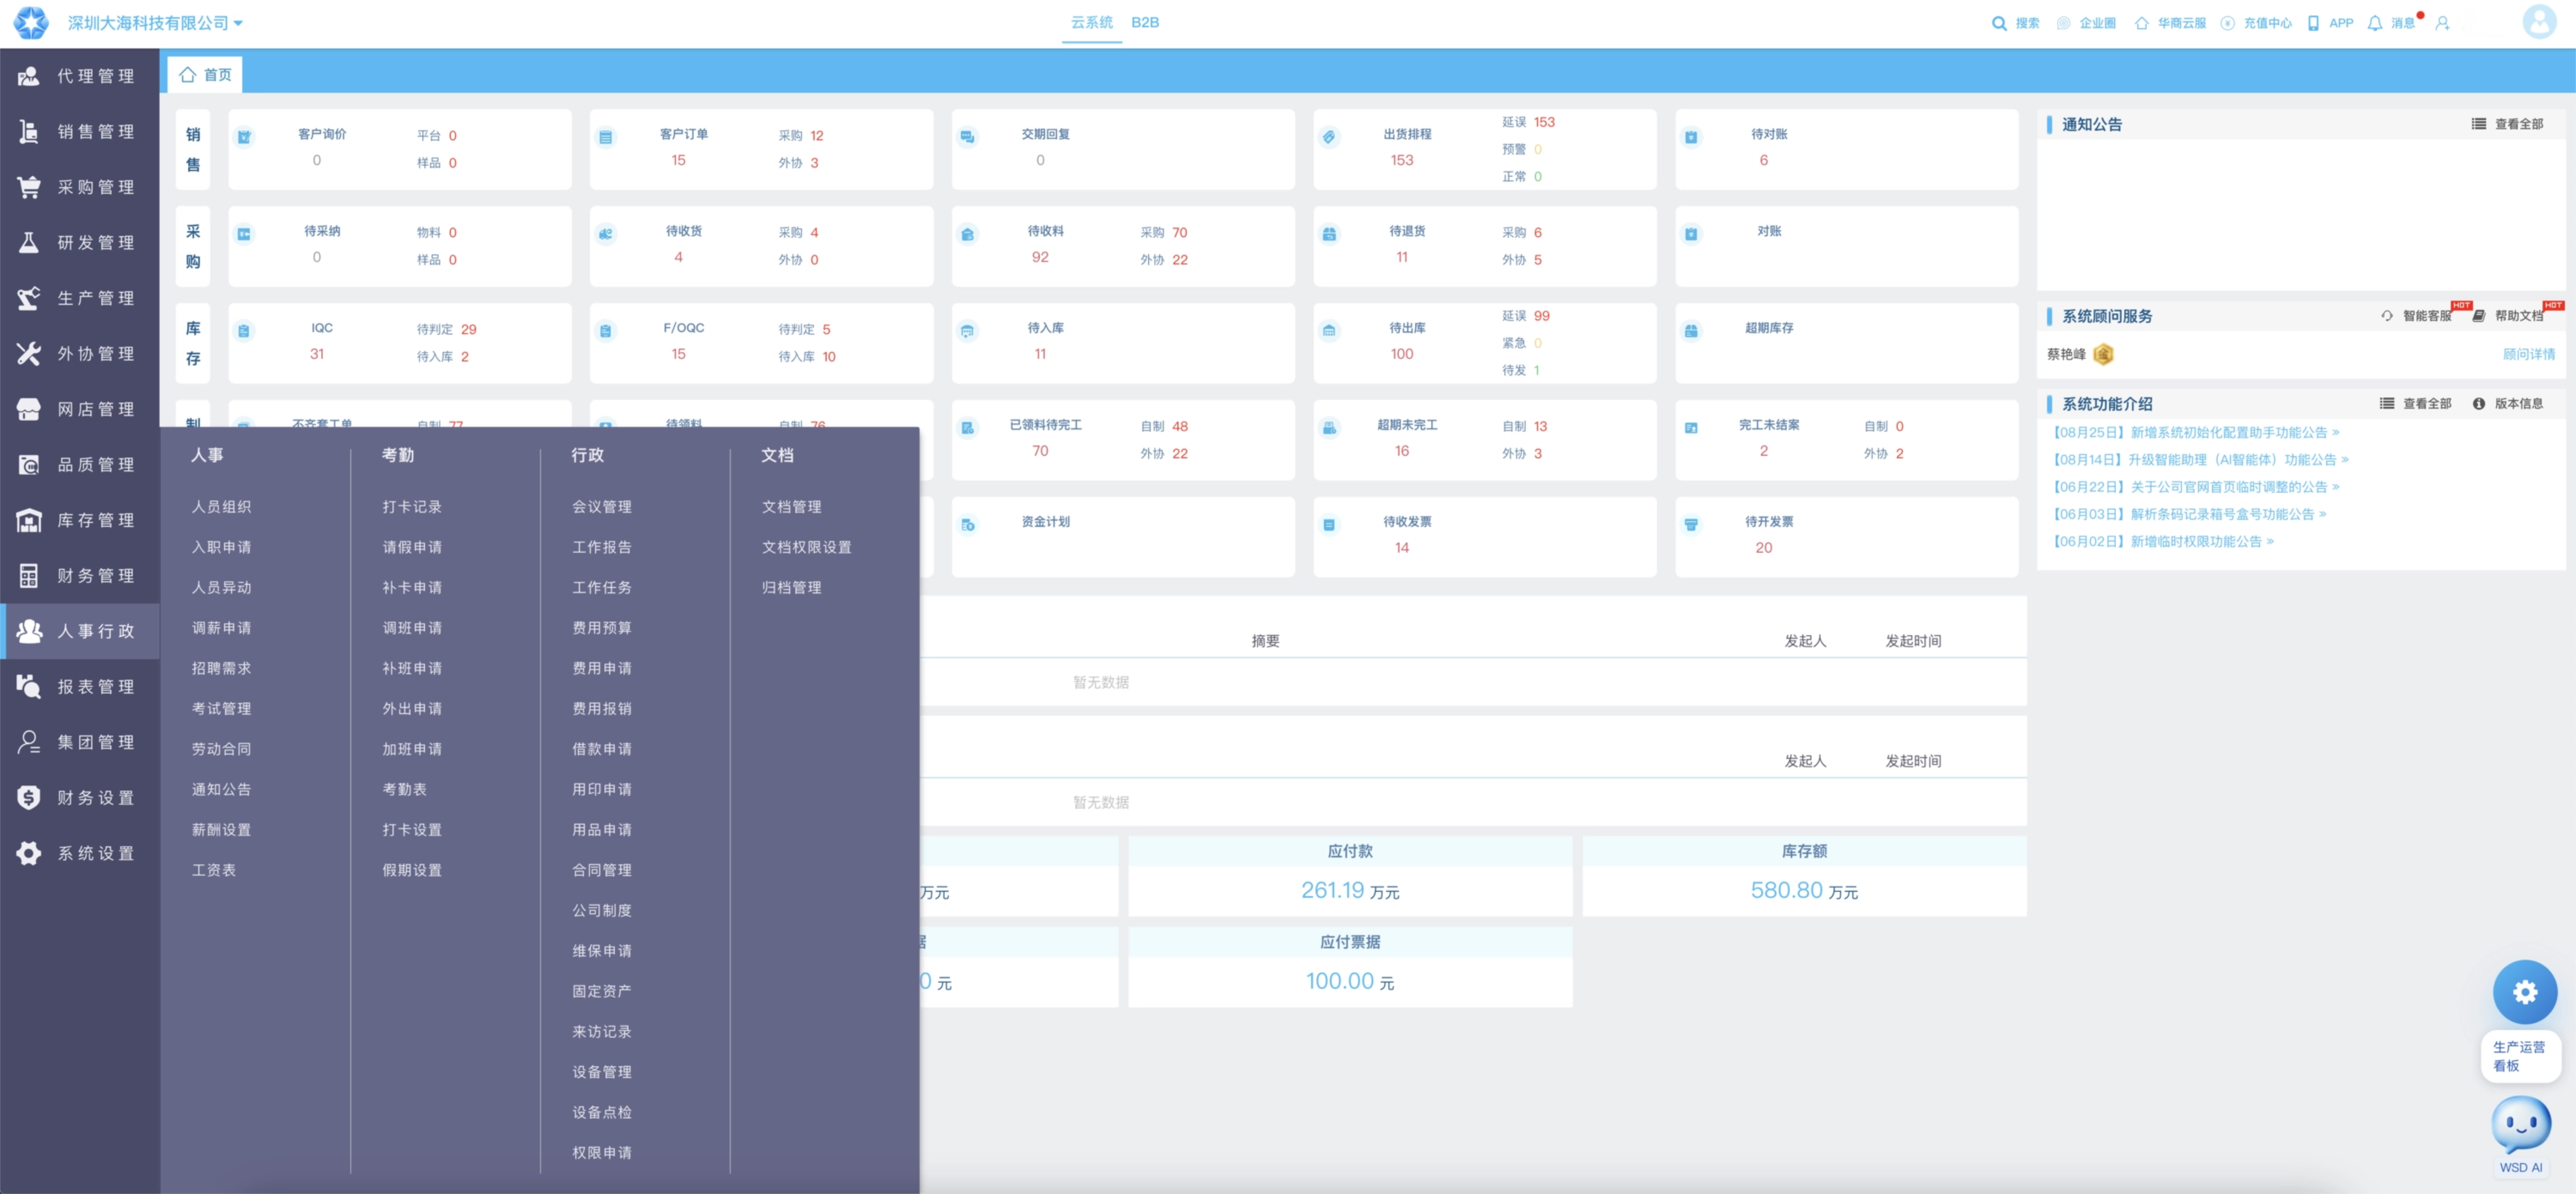Open 财务管理 sidebar module
Screen dimensions: 2576x1194
[80, 576]
